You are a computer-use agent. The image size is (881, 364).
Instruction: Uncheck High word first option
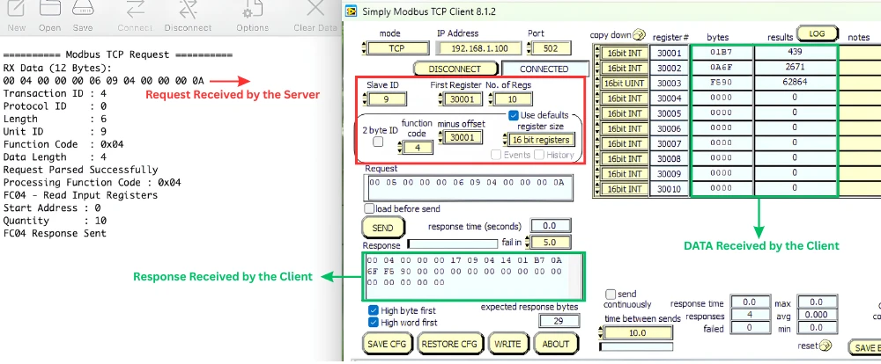click(x=373, y=323)
